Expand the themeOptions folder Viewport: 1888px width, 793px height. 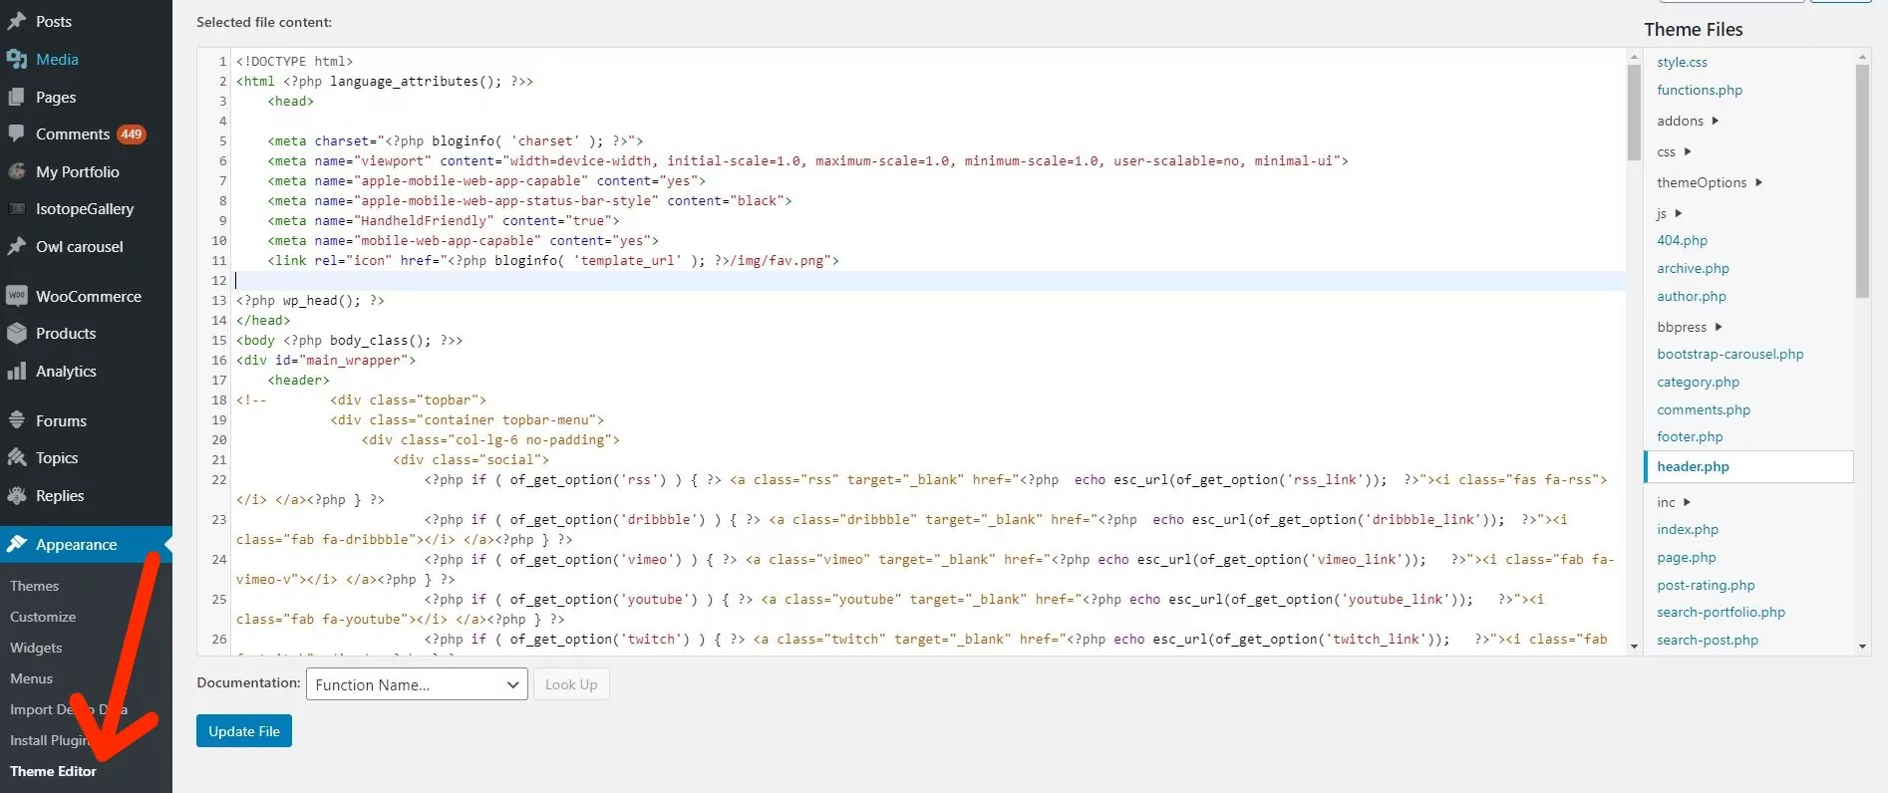pyautogui.click(x=1709, y=182)
